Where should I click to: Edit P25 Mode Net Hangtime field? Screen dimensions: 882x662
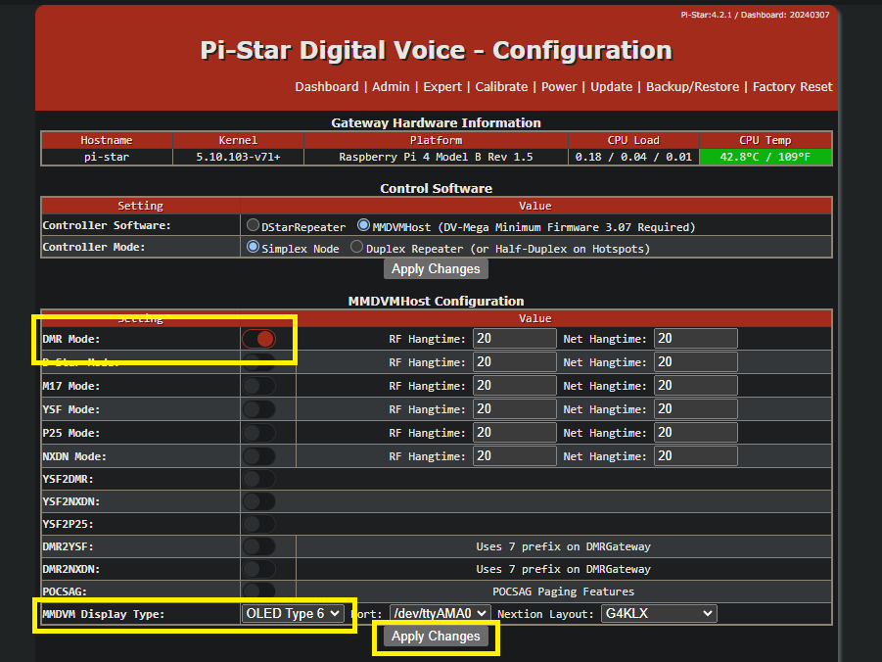696,433
